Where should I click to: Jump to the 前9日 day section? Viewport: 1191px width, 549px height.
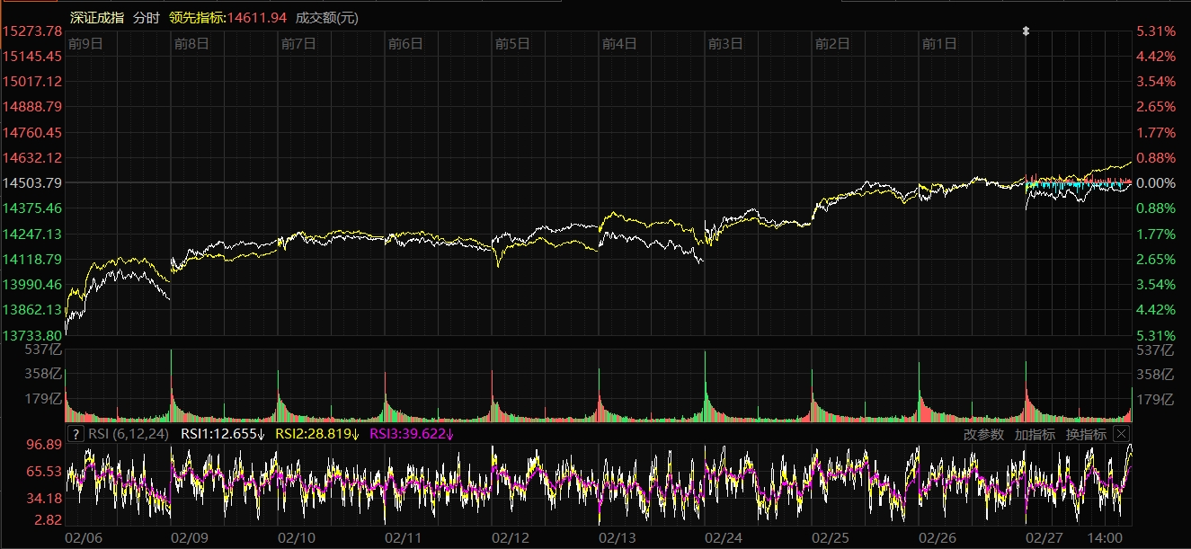pyautogui.click(x=85, y=43)
